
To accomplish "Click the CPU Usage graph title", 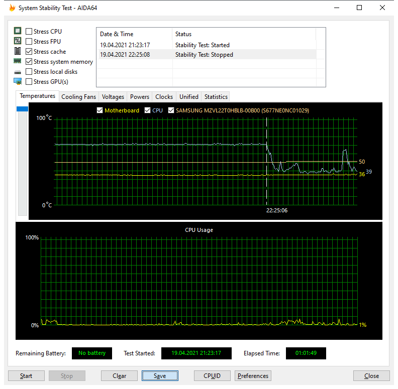I will pyautogui.click(x=199, y=230).
